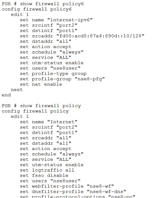Click "set profile-type group" line
This screenshot has height=198, width=157.
53,74
